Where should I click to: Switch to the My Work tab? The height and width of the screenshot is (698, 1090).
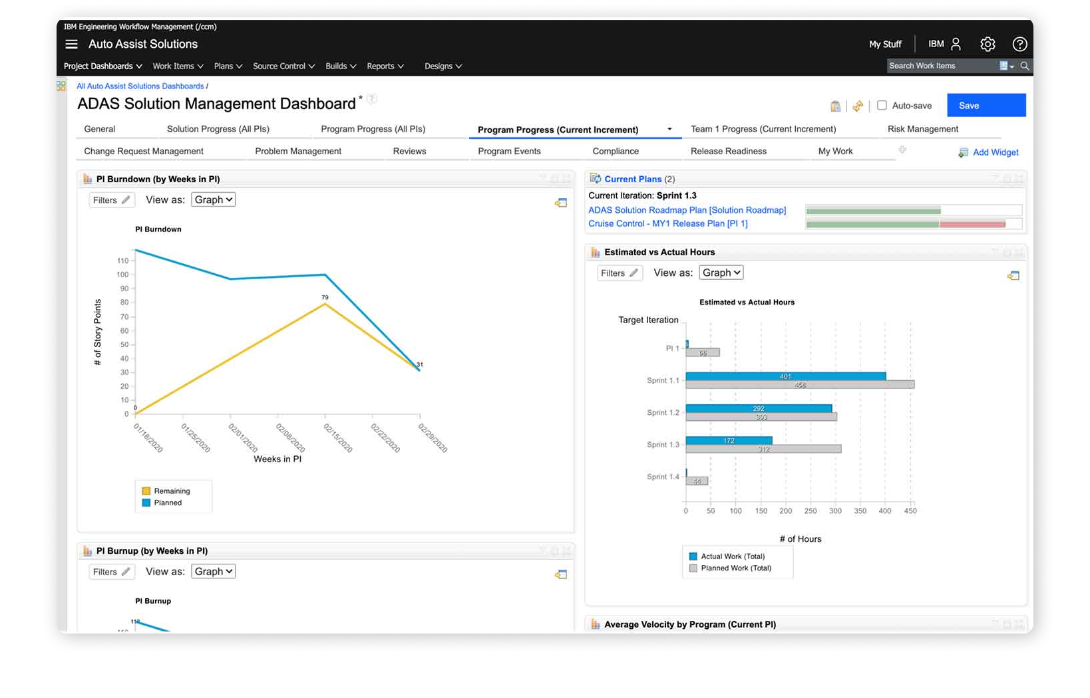pyautogui.click(x=836, y=151)
